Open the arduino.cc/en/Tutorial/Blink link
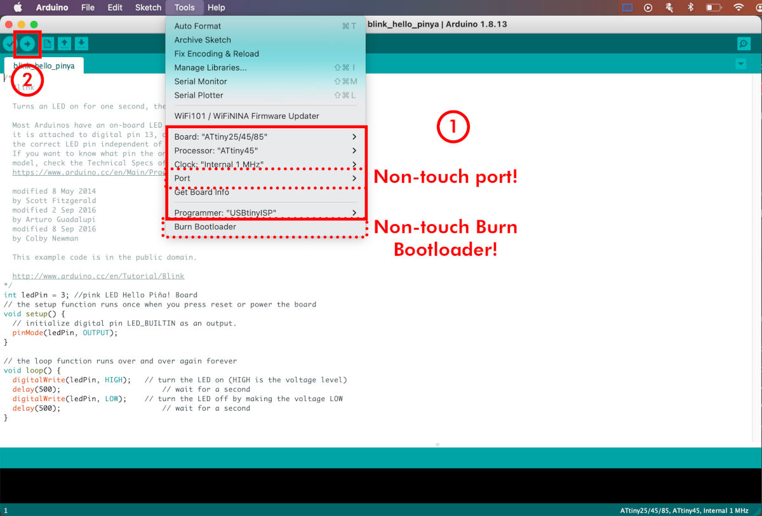The height and width of the screenshot is (516, 762). click(98, 276)
